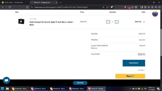Open the Leo AI sparkle icon
Viewport: 162px width, 91px height.
point(149,7)
